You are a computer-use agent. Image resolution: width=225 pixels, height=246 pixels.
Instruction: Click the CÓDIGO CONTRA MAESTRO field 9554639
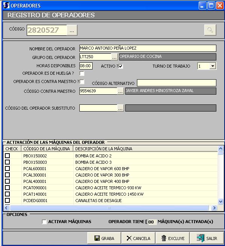[98, 91]
